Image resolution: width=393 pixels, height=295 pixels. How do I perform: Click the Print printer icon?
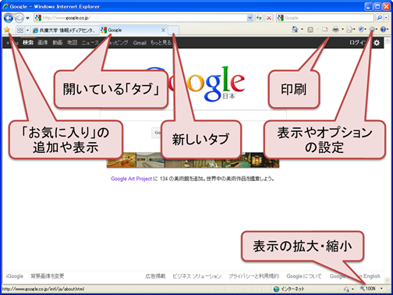point(336,30)
